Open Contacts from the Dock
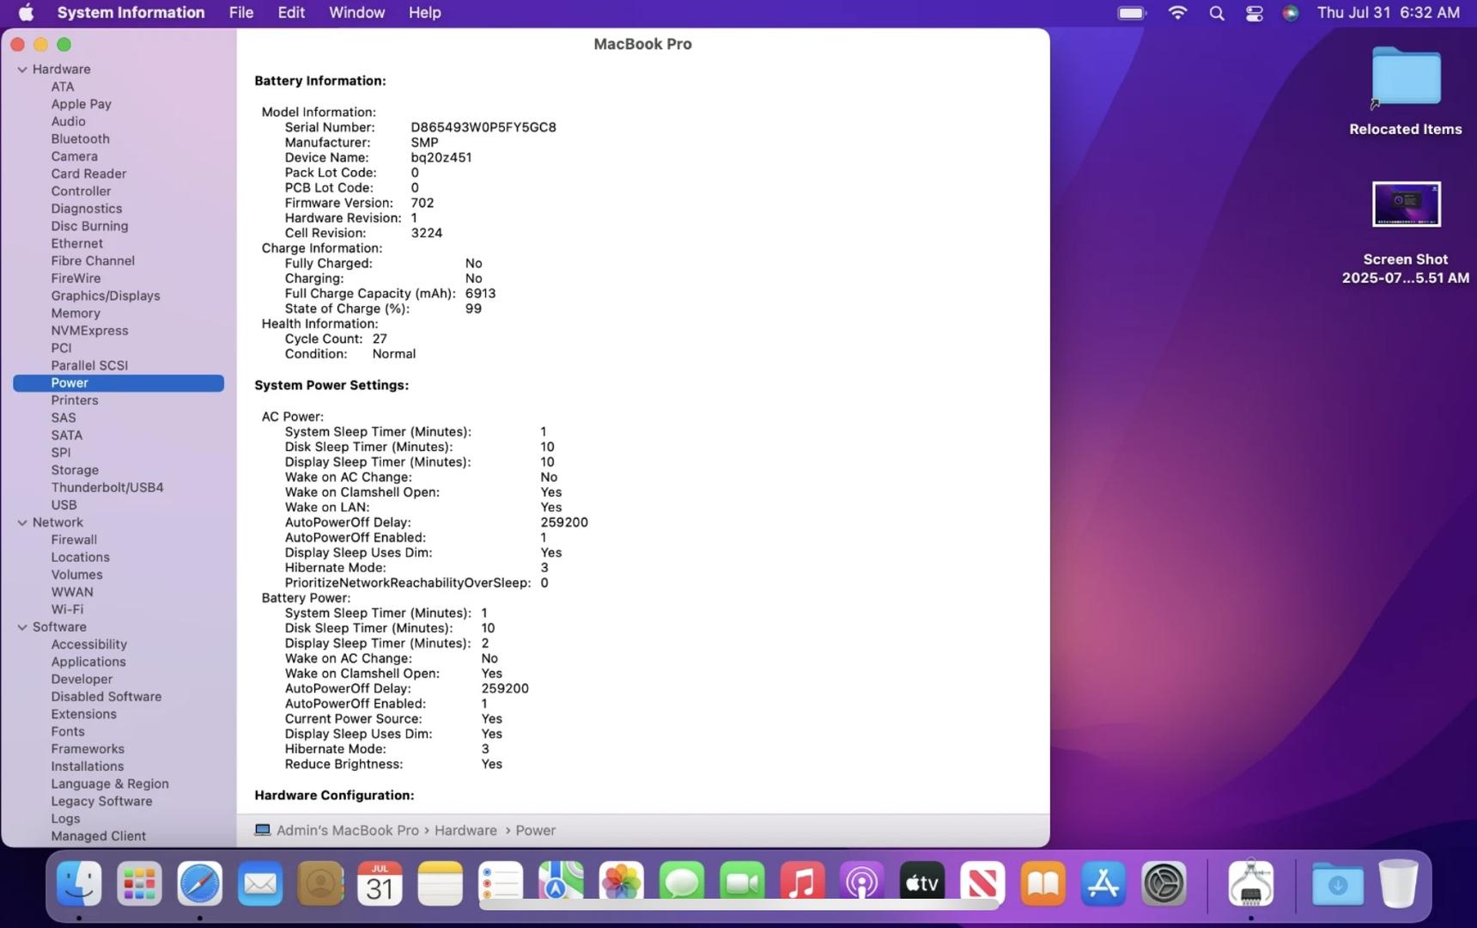Viewport: 1477px width, 928px height. click(x=320, y=883)
